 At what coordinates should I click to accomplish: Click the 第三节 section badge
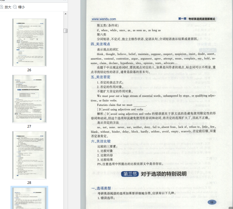(130, 174)
